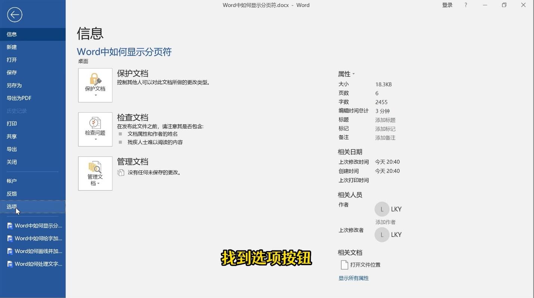Click Word icon of Word中如何显示分... recent file
Viewport: 534px width, 298px height.
click(10, 226)
